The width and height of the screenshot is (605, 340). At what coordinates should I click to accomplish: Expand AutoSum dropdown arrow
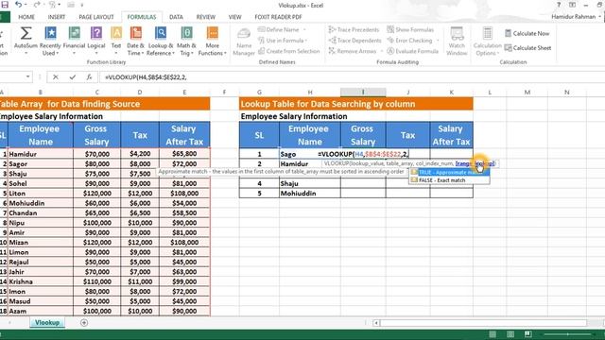click(x=26, y=53)
